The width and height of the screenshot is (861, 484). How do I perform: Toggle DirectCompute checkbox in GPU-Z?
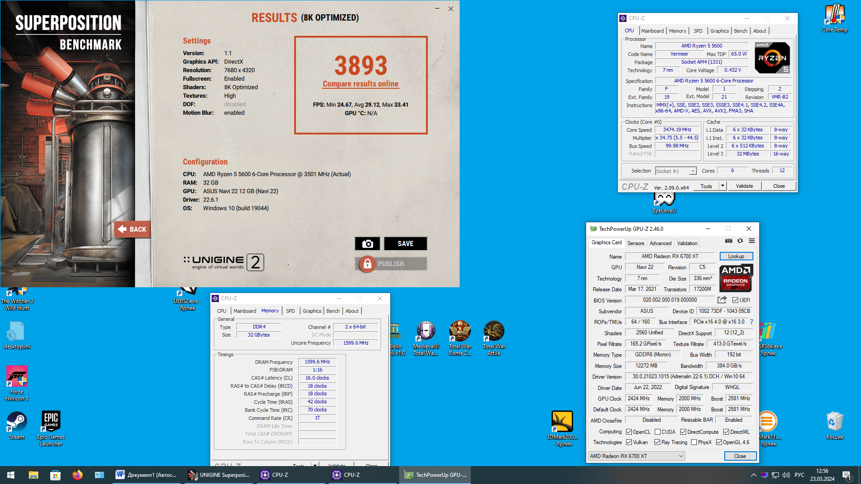tap(683, 432)
